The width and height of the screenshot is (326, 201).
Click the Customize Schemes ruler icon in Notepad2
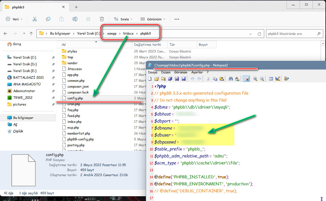coord(278,79)
